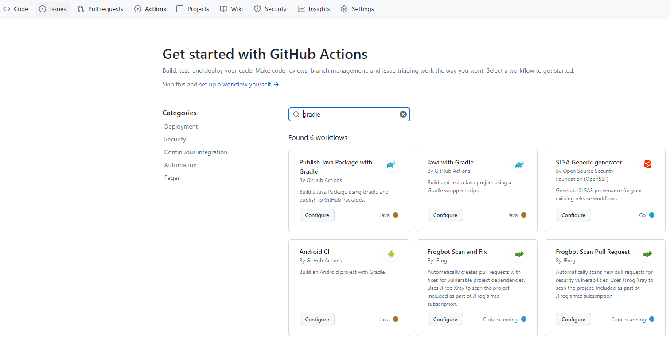Select the Actions tab

pyautogui.click(x=150, y=9)
